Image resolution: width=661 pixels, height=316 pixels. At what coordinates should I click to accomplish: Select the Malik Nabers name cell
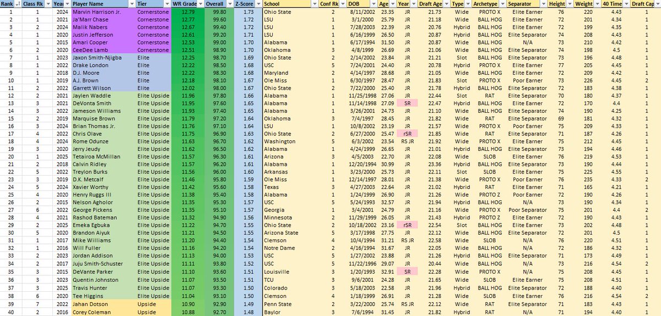pyautogui.click(x=103, y=26)
